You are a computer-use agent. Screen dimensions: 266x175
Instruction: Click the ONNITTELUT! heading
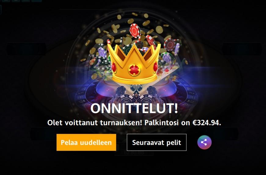134,109
